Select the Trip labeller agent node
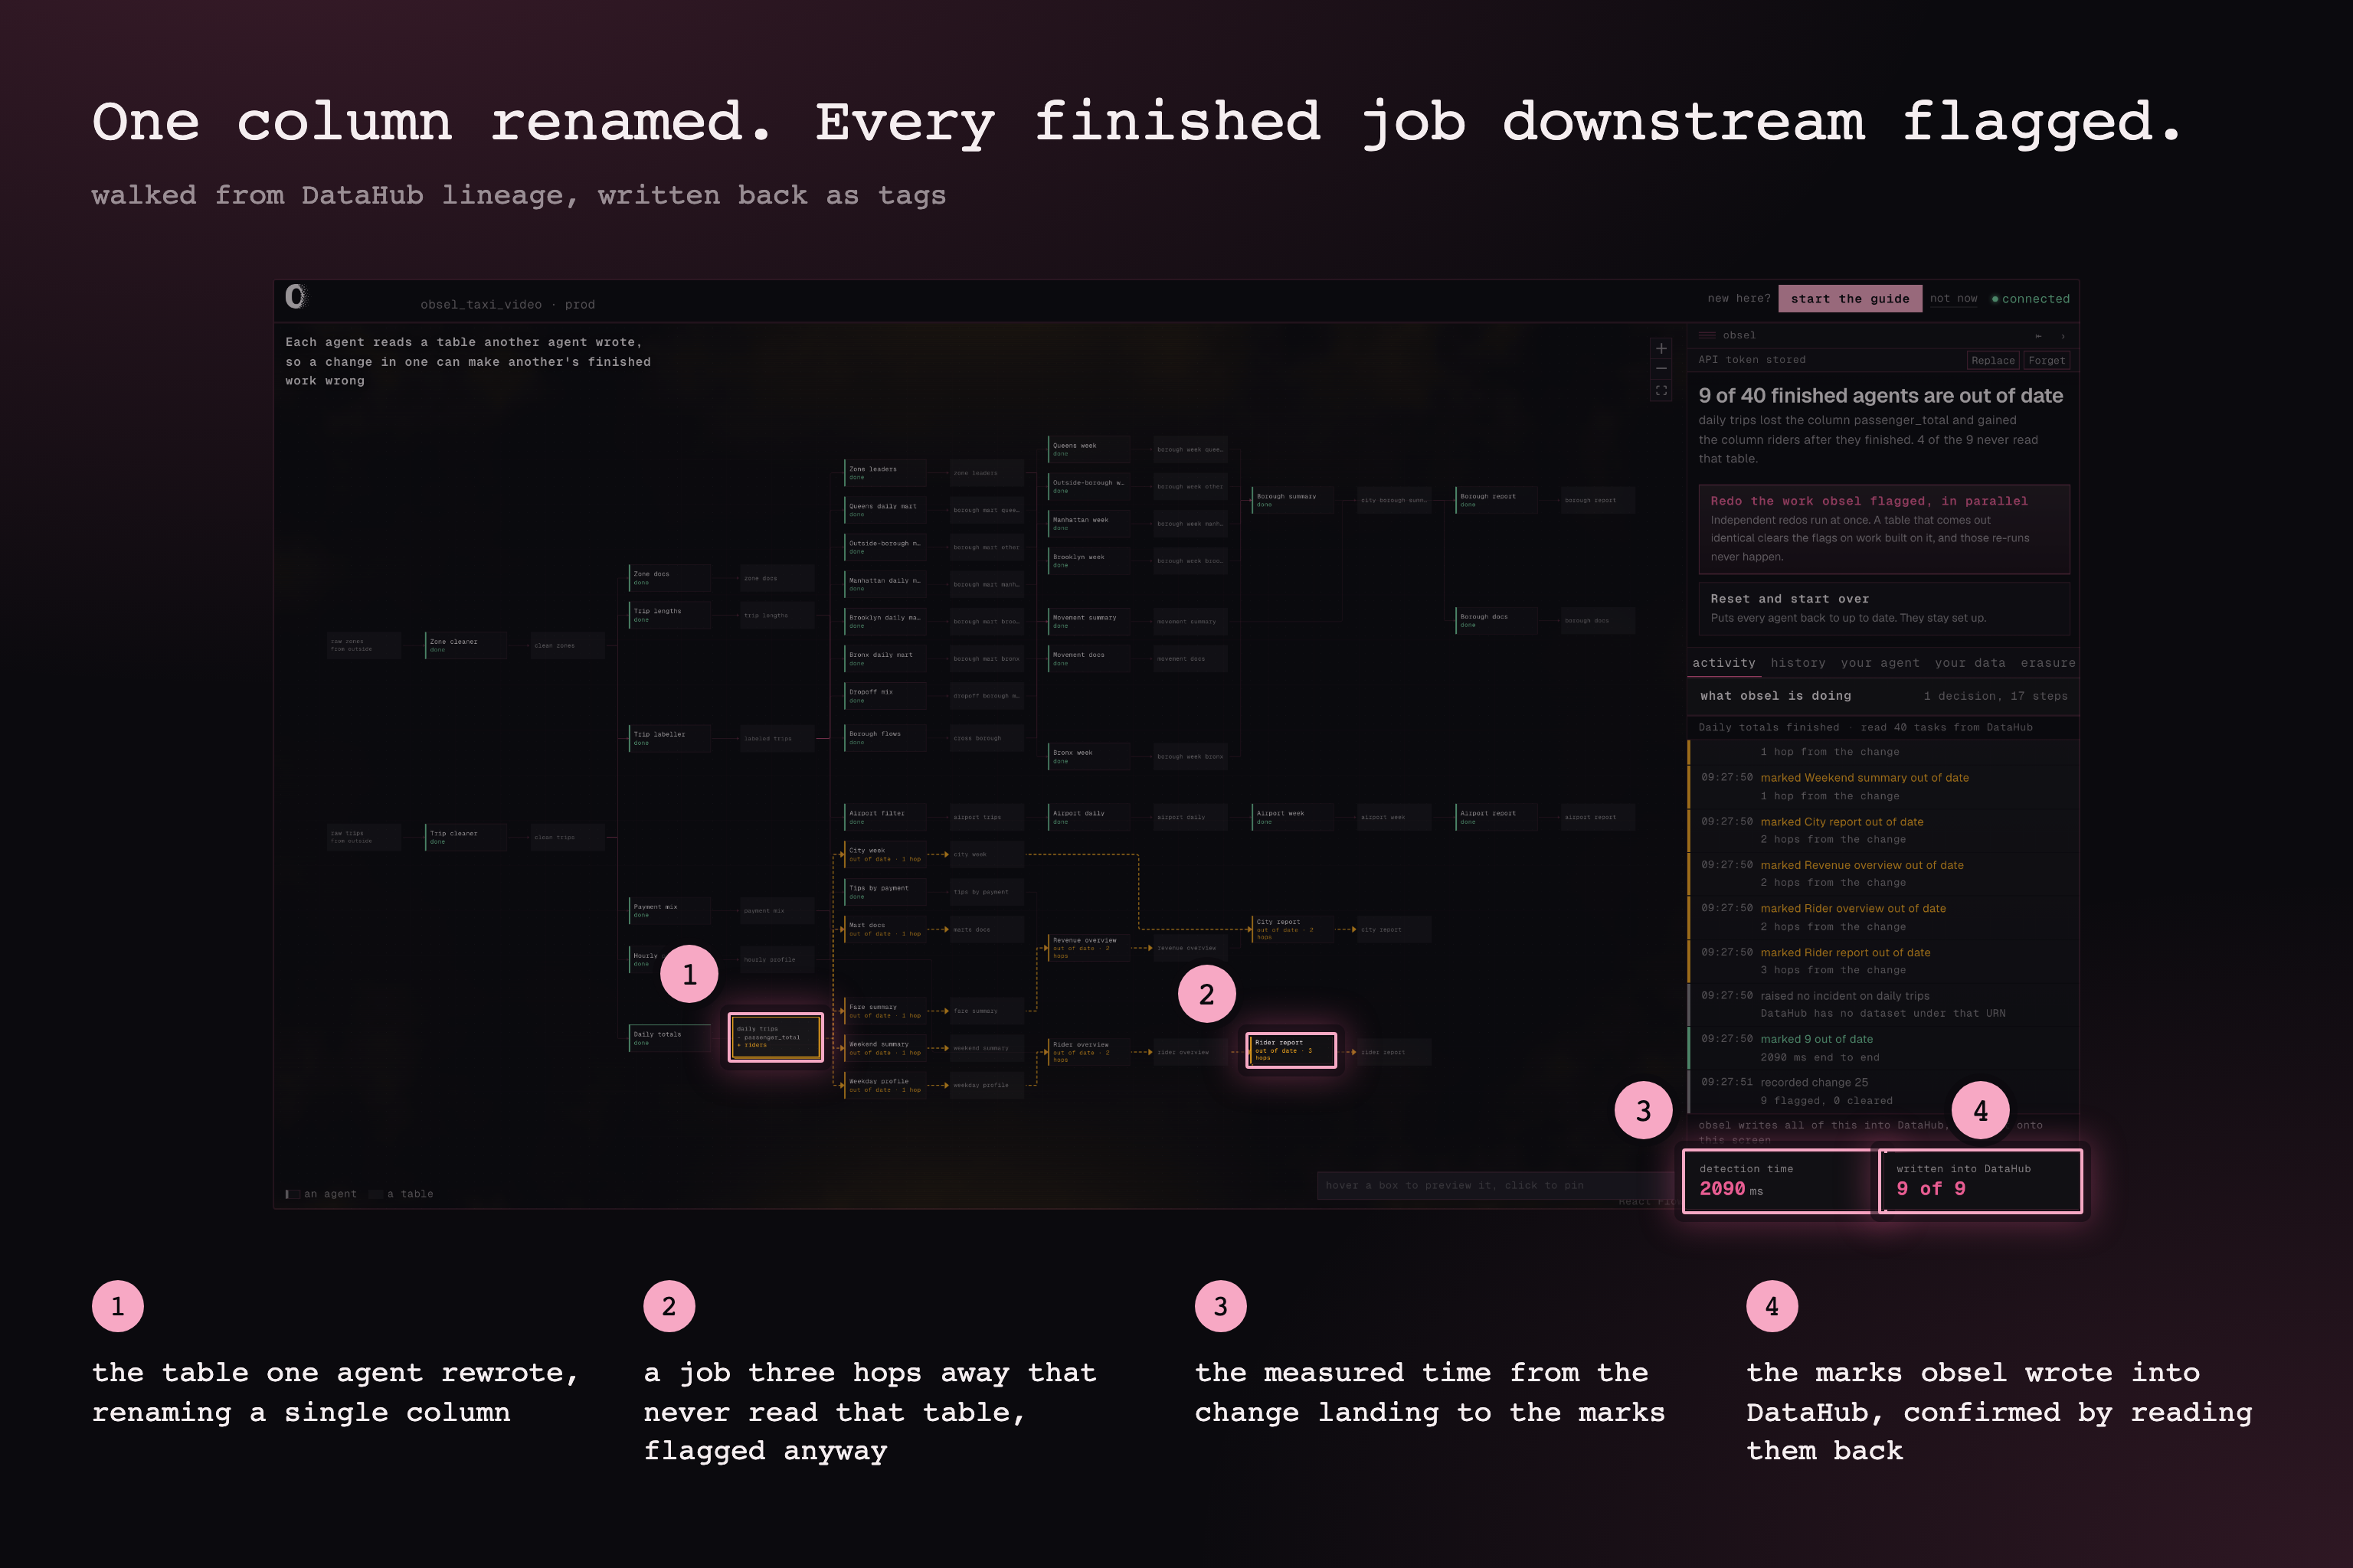 tap(669, 738)
